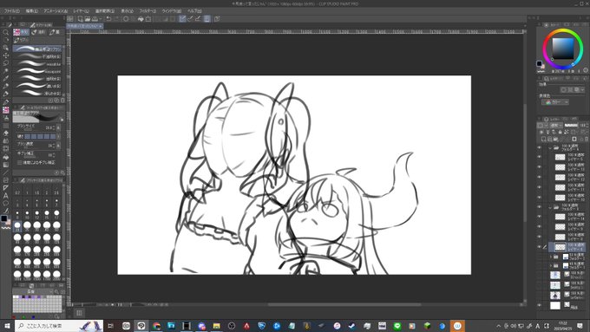
Task: Select the 滑らかな水彩 brush in sub tool list
Action: coord(36,94)
